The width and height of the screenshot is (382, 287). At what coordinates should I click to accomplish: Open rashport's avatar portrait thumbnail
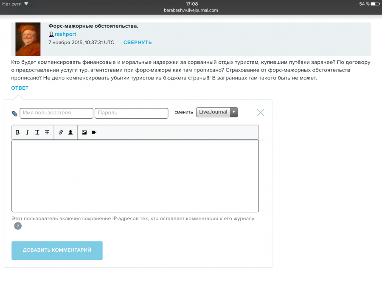[x=28, y=39]
